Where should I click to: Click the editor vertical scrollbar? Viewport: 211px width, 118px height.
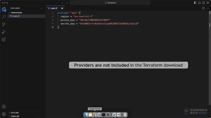coord(210,58)
